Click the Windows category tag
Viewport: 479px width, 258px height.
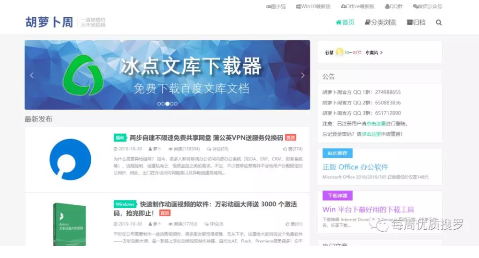[x=125, y=204]
